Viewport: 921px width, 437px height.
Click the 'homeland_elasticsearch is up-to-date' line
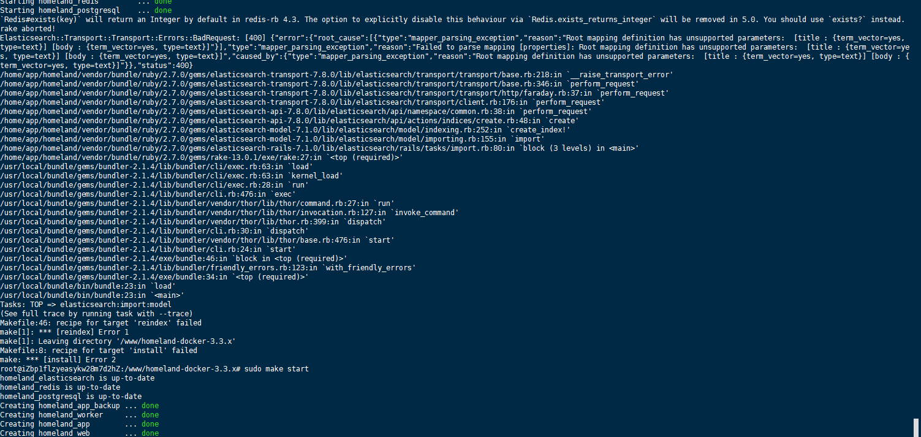(77, 378)
